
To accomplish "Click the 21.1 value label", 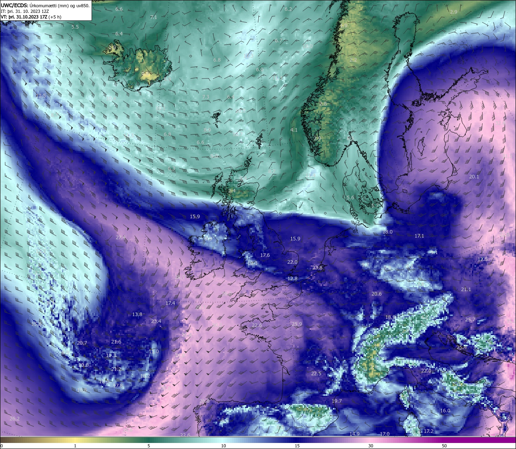I will click(x=466, y=290).
